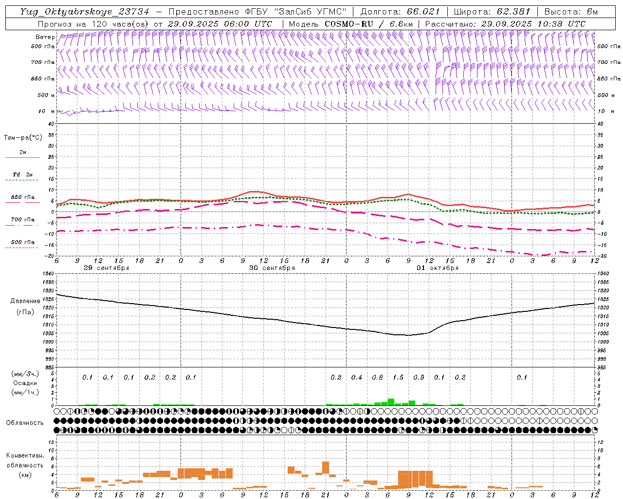
Task: Click the Тем-ра(°C) temperature panel title
Action: coord(23,138)
